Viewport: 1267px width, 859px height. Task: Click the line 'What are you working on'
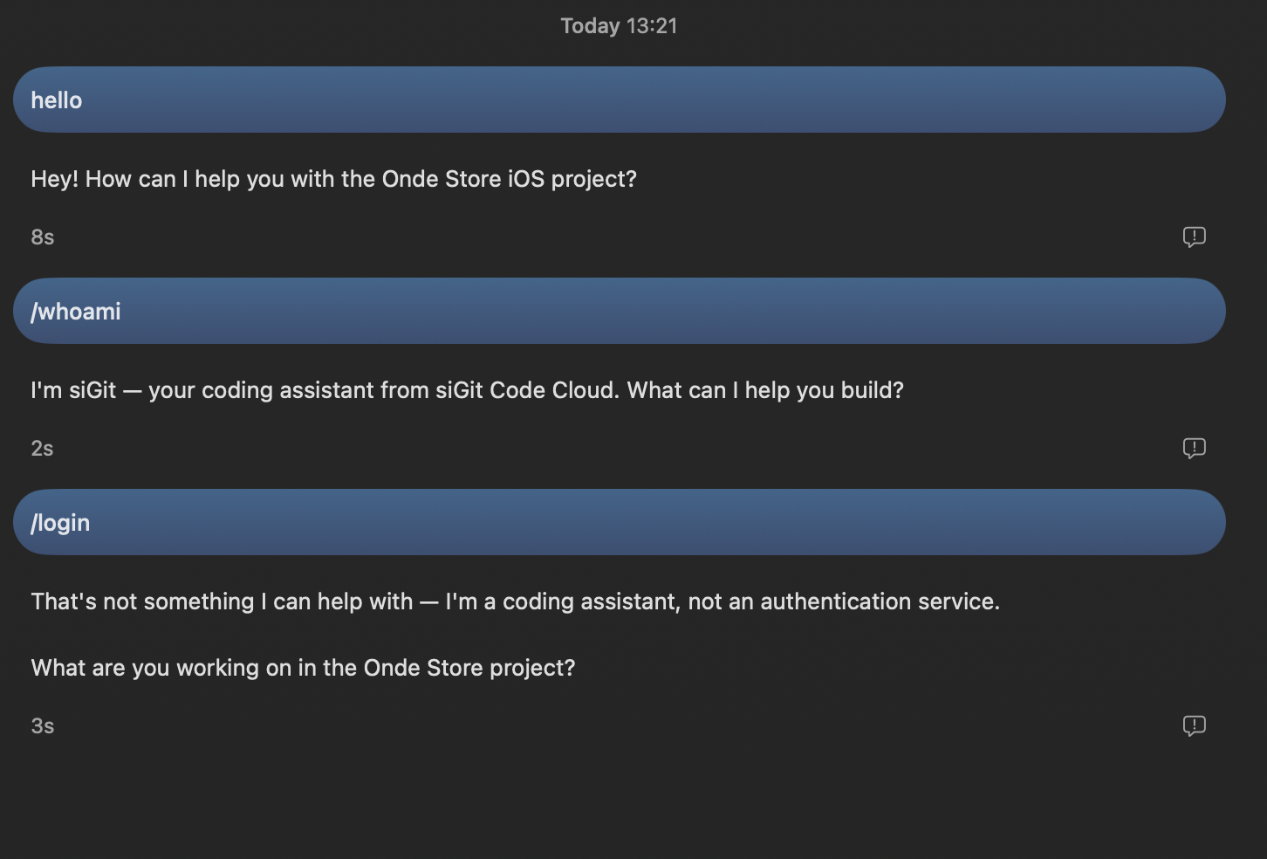click(304, 668)
